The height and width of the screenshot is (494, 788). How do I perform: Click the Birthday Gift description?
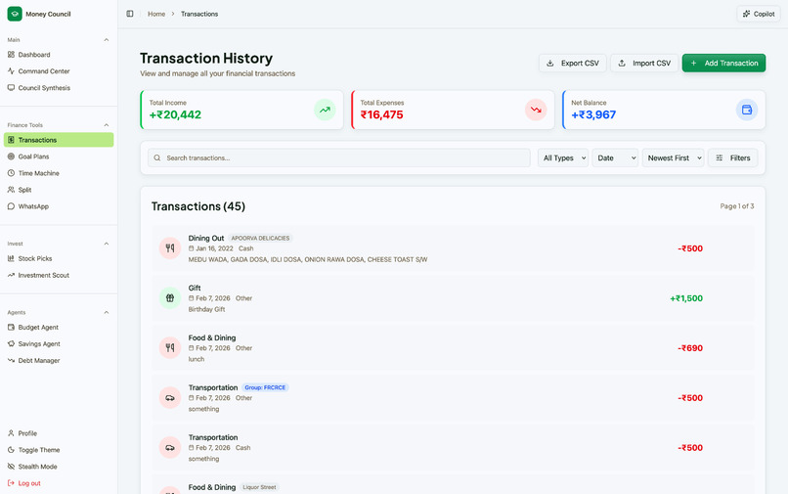point(206,309)
